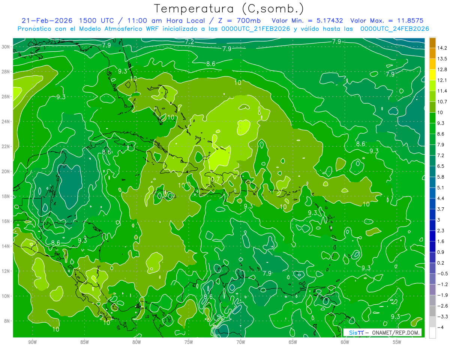Click the "60W" longitude axis label
450x347 pixels.
click(x=345, y=342)
